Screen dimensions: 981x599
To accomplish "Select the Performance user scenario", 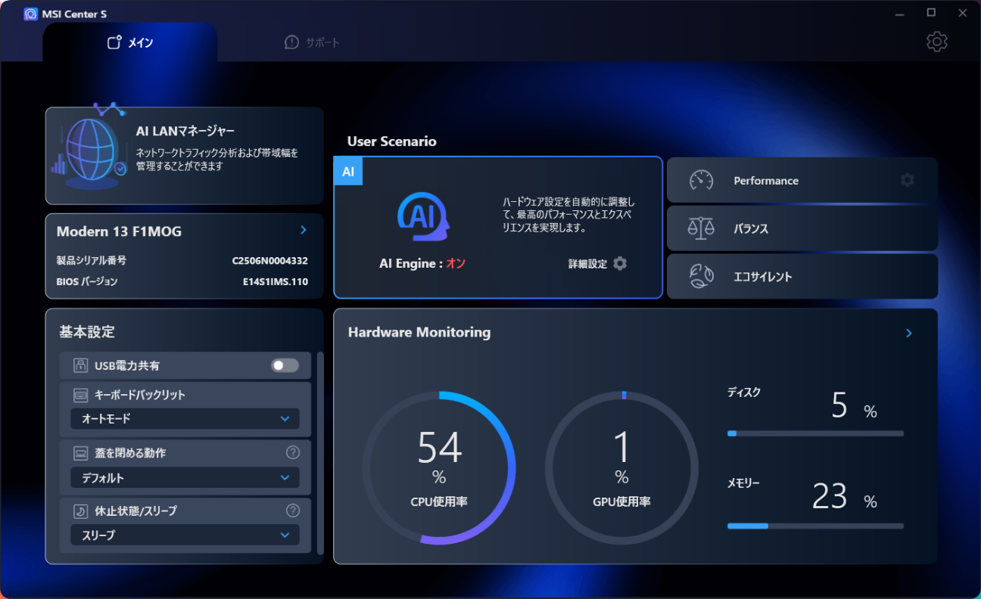I will pos(802,181).
